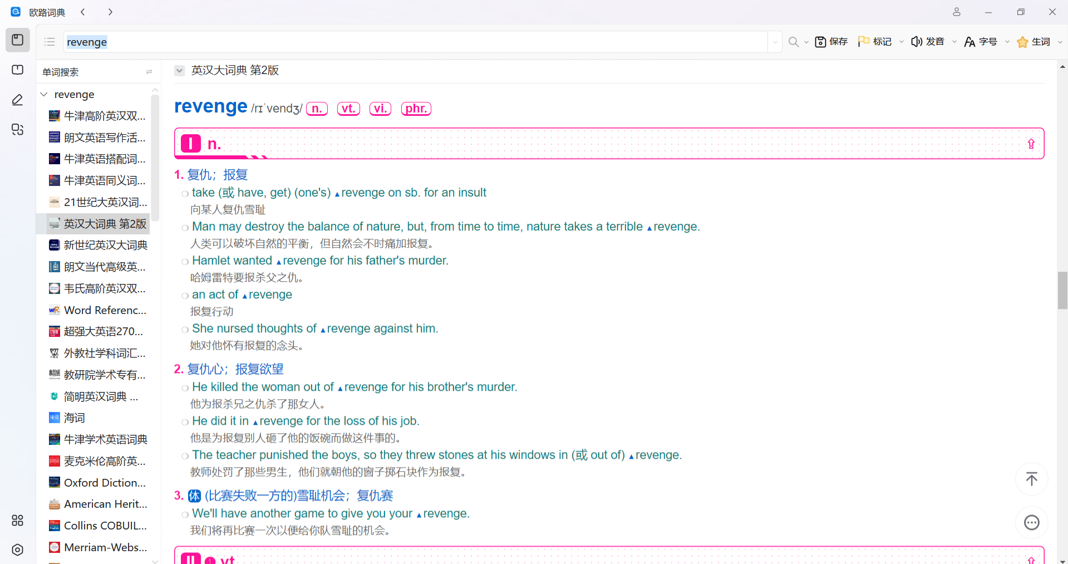The width and height of the screenshot is (1068, 564).
Task: Open search history dropdown in search box
Action: click(775, 42)
